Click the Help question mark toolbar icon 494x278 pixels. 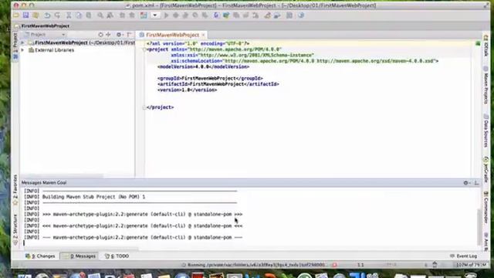pos(301,15)
